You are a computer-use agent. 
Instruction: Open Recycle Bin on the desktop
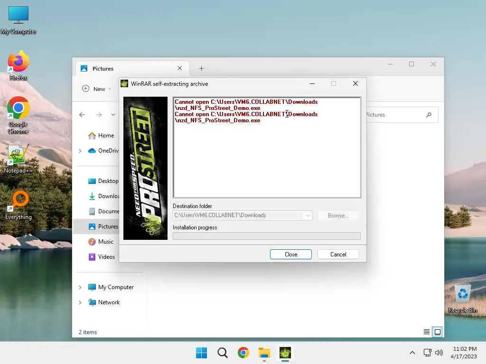pos(462,298)
